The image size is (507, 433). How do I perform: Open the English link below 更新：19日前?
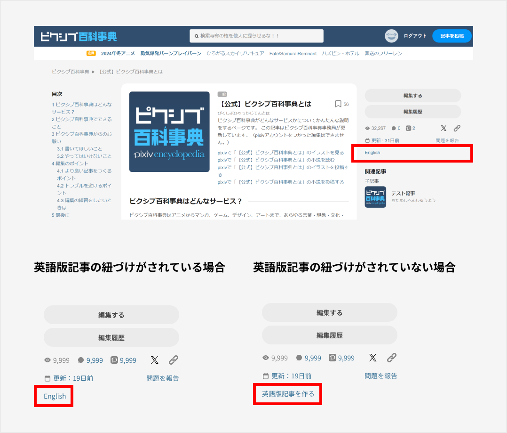tap(55, 396)
